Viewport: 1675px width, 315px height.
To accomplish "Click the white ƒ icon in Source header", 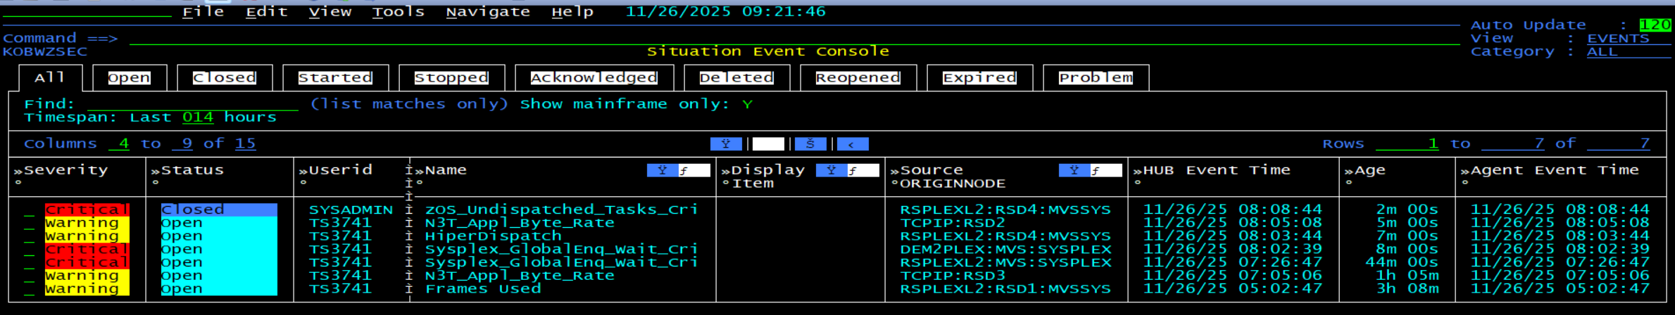I will [1106, 170].
